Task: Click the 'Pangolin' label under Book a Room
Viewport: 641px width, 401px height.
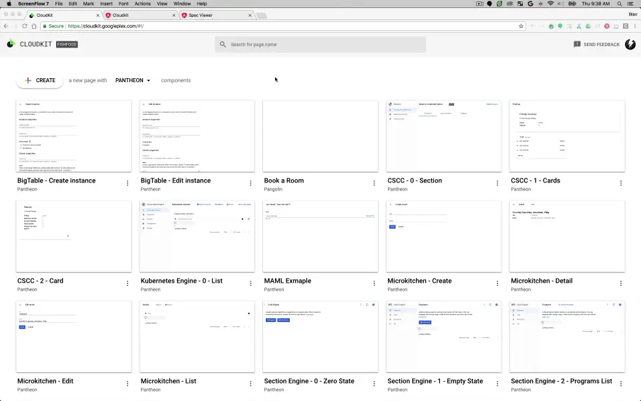Action: pyautogui.click(x=273, y=189)
